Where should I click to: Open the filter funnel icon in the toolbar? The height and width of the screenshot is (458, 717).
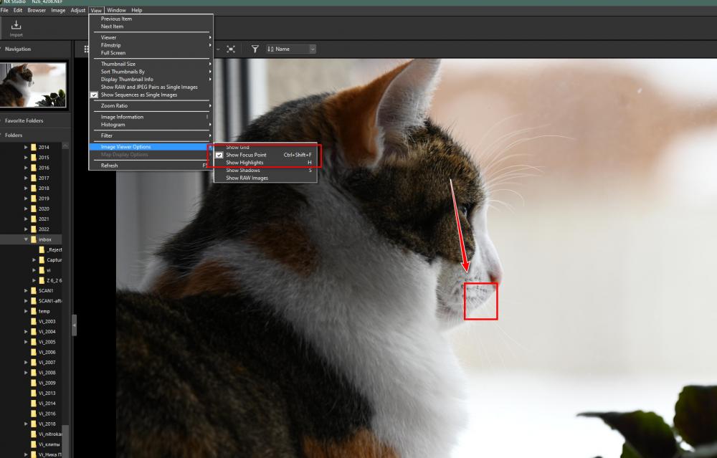point(255,49)
